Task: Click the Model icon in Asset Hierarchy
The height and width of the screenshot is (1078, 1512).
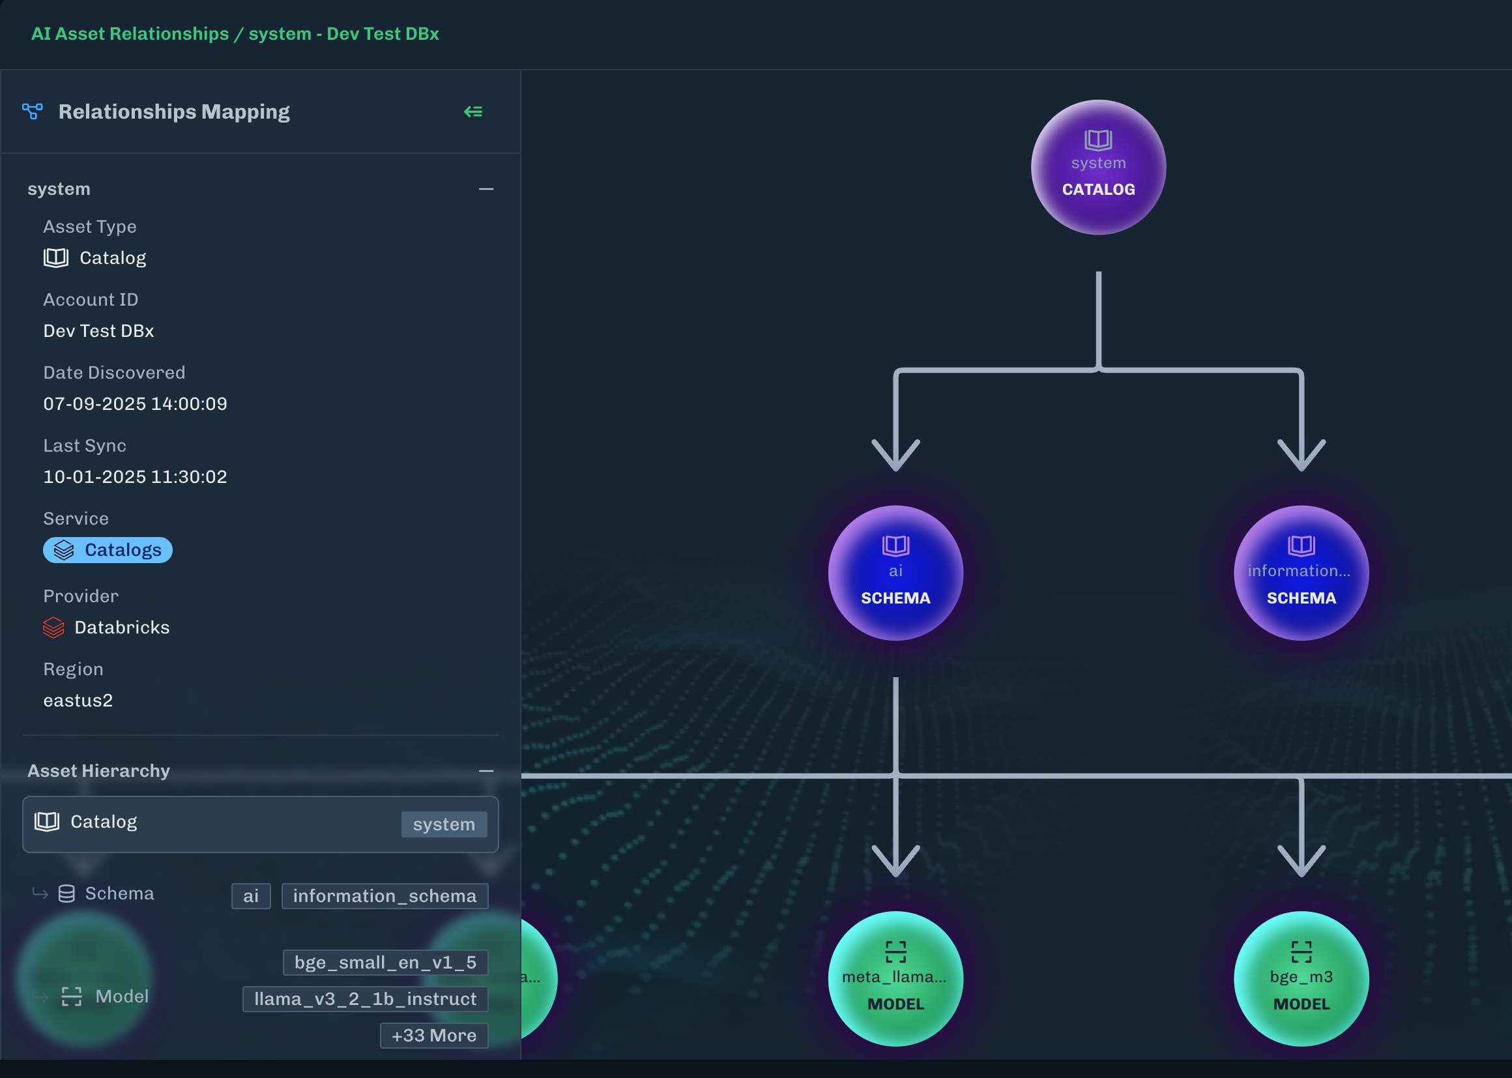Action: pyautogui.click(x=72, y=997)
